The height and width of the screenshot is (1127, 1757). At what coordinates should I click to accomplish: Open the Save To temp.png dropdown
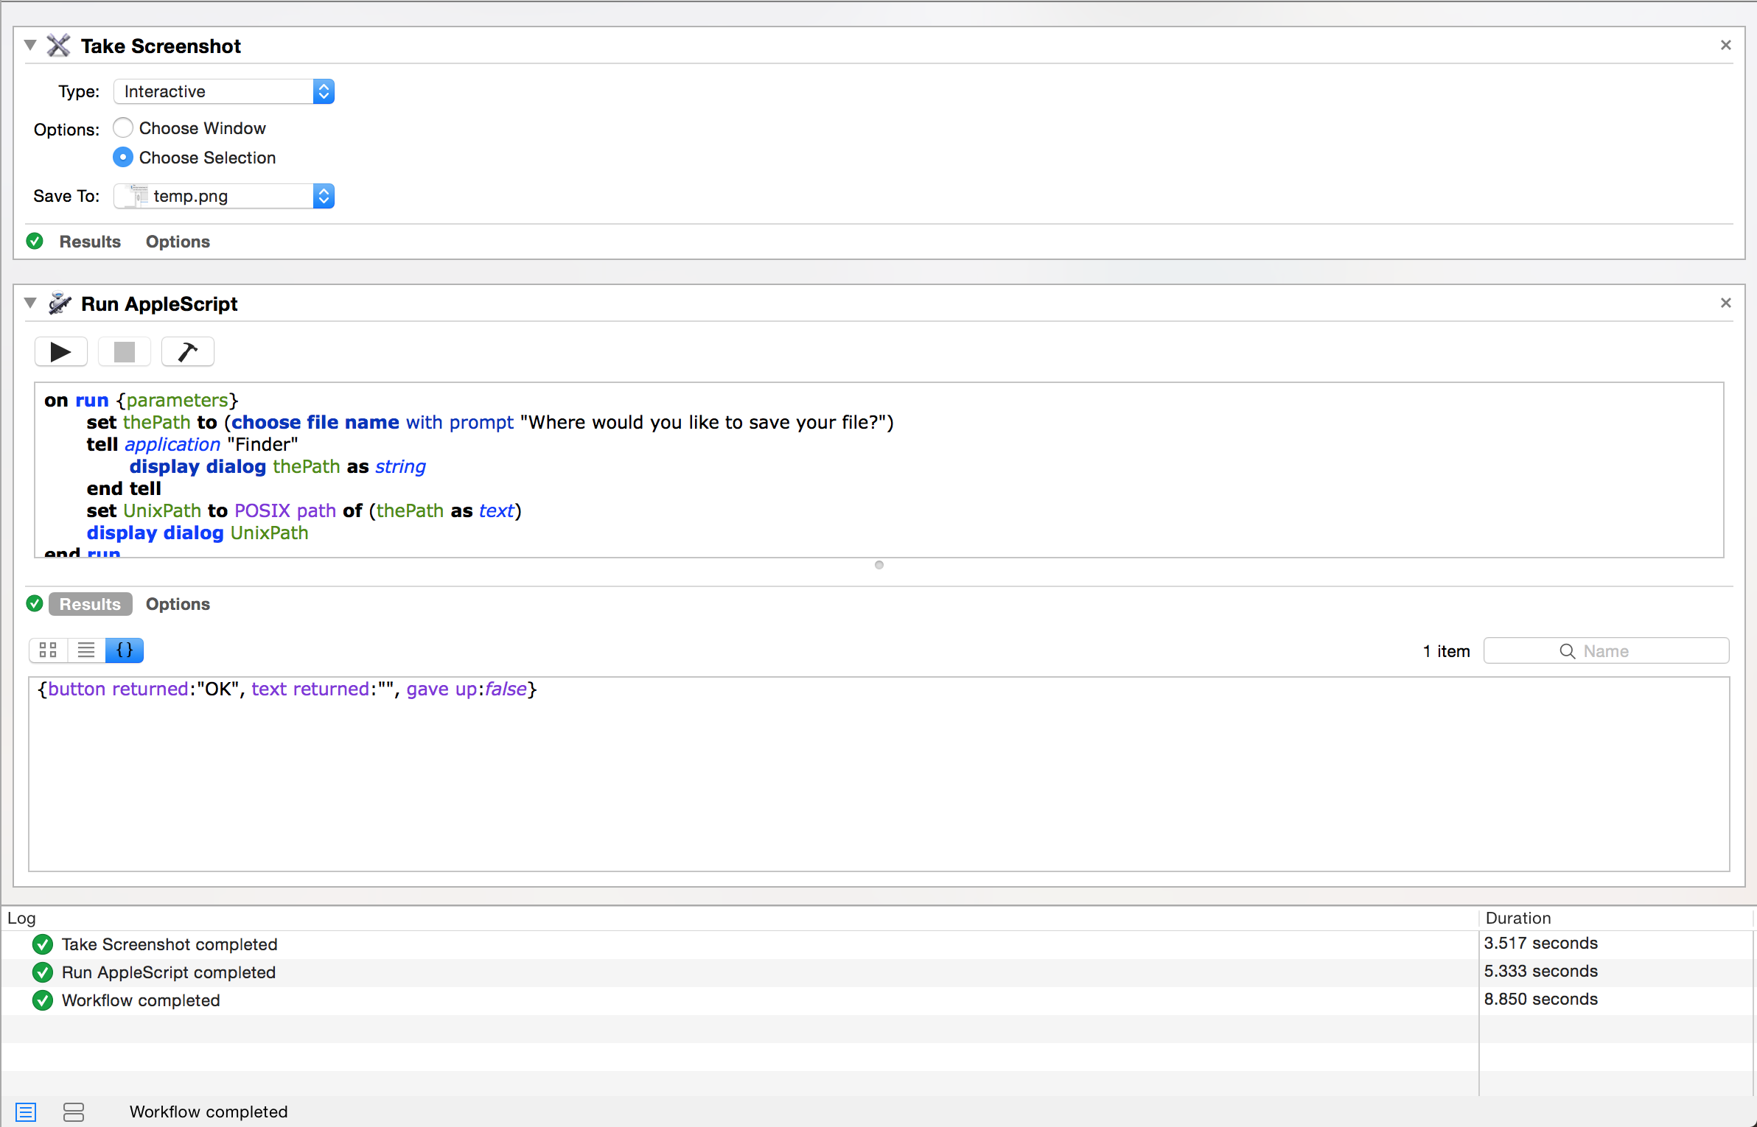224,196
